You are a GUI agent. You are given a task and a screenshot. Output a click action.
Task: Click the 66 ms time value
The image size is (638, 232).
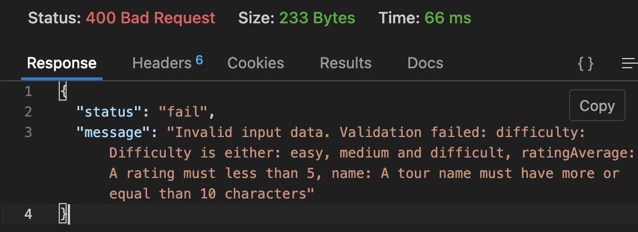pos(448,18)
